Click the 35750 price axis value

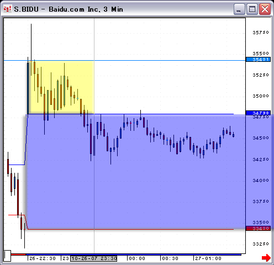(x=261, y=33)
